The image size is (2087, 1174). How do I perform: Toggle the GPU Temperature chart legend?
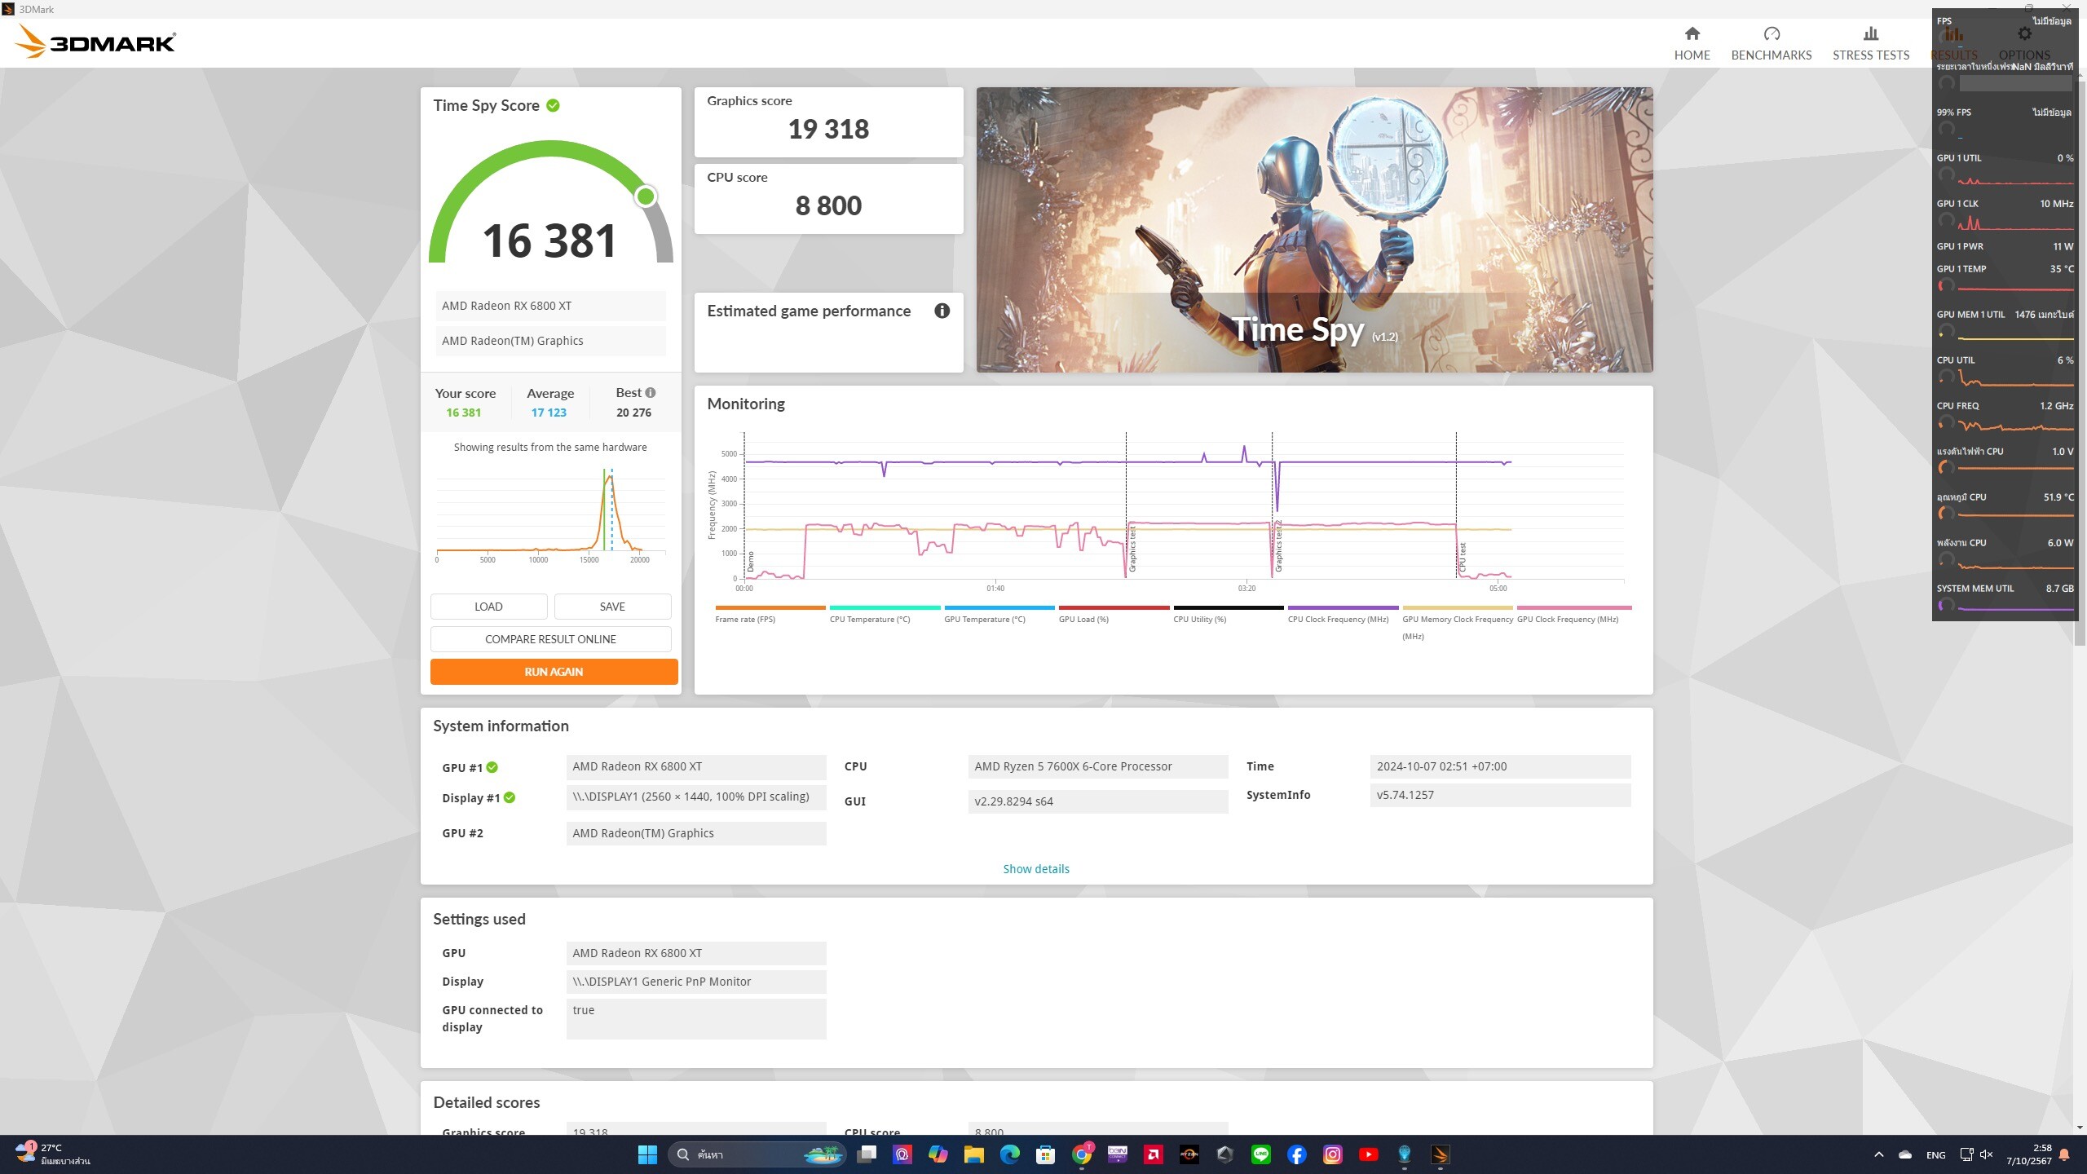(x=984, y=620)
